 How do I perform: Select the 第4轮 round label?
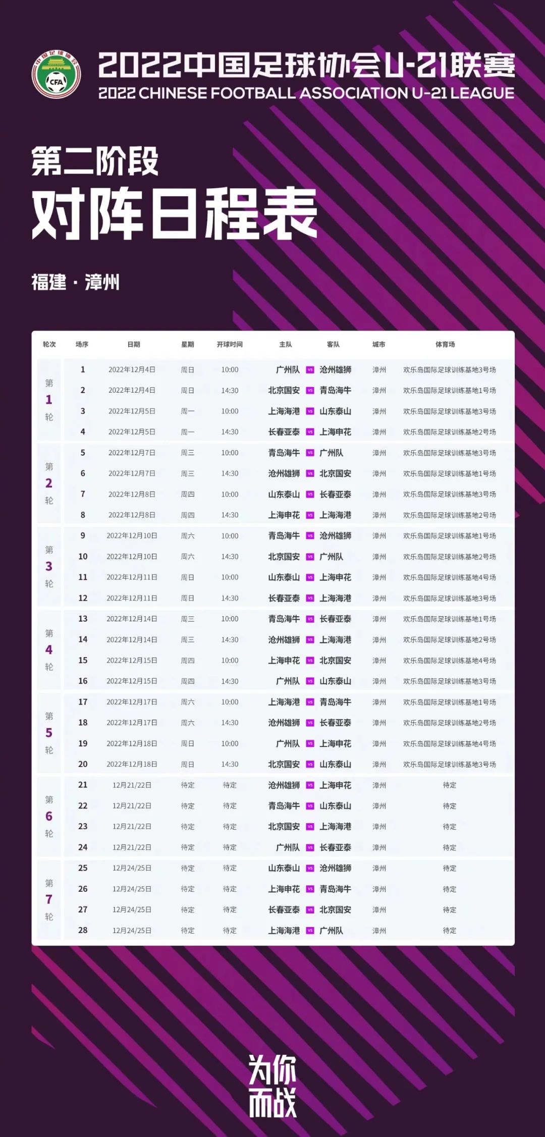point(49,649)
